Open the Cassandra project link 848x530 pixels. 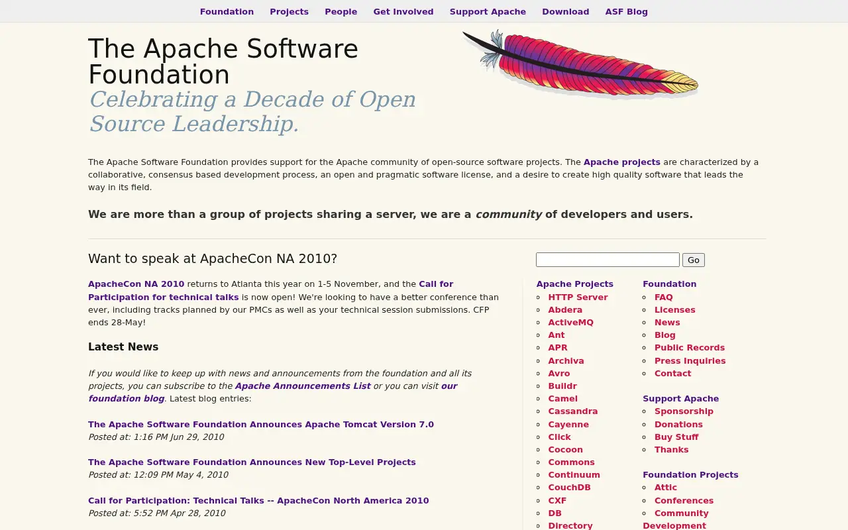pos(573,411)
